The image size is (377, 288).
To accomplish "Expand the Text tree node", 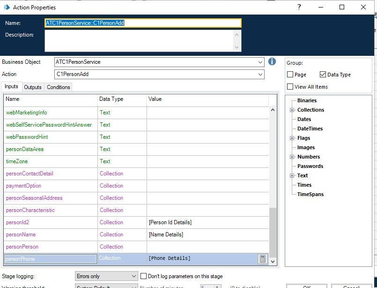I will click(292, 175).
